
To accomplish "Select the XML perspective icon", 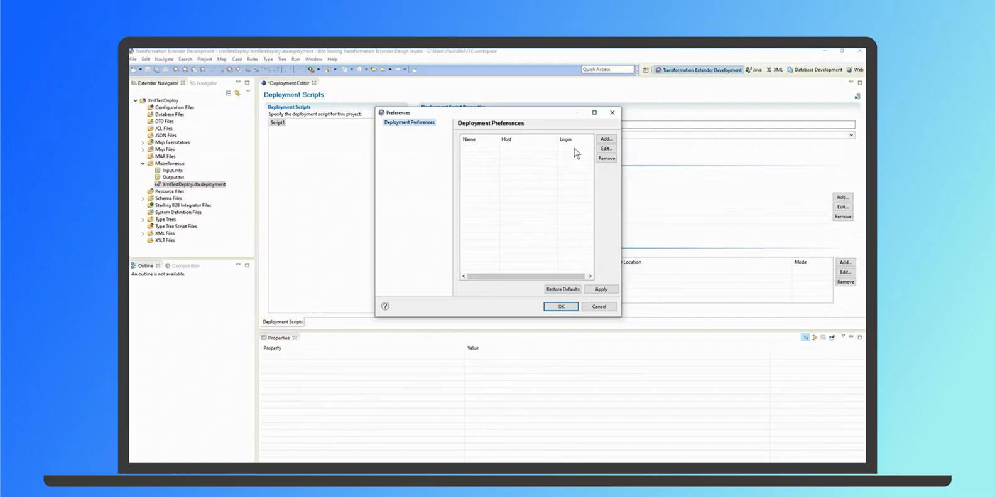I will coord(775,70).
